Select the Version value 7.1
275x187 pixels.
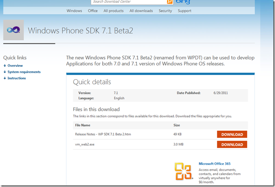116,93
